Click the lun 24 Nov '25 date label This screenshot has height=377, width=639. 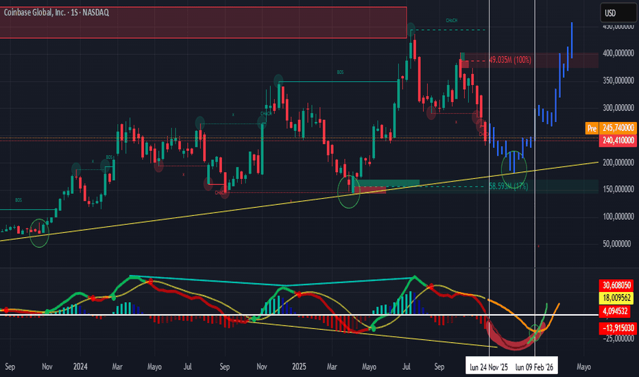(x=490, y=365)
